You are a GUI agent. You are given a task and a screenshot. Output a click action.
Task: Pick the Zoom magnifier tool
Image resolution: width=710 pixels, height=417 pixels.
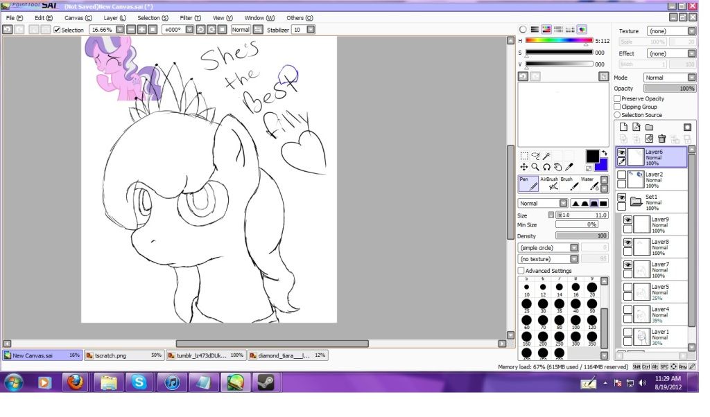coord(535,167)
